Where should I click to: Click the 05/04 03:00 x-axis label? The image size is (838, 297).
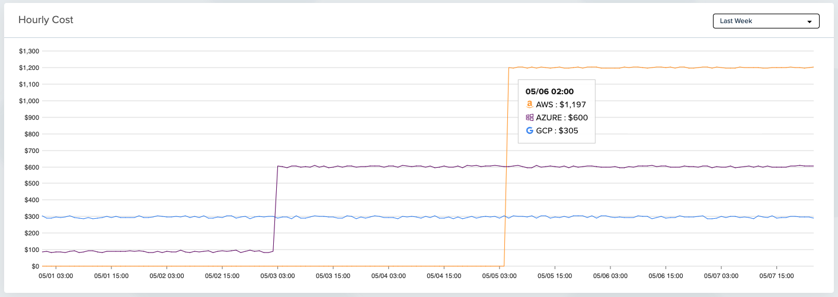tap(389, 276)
